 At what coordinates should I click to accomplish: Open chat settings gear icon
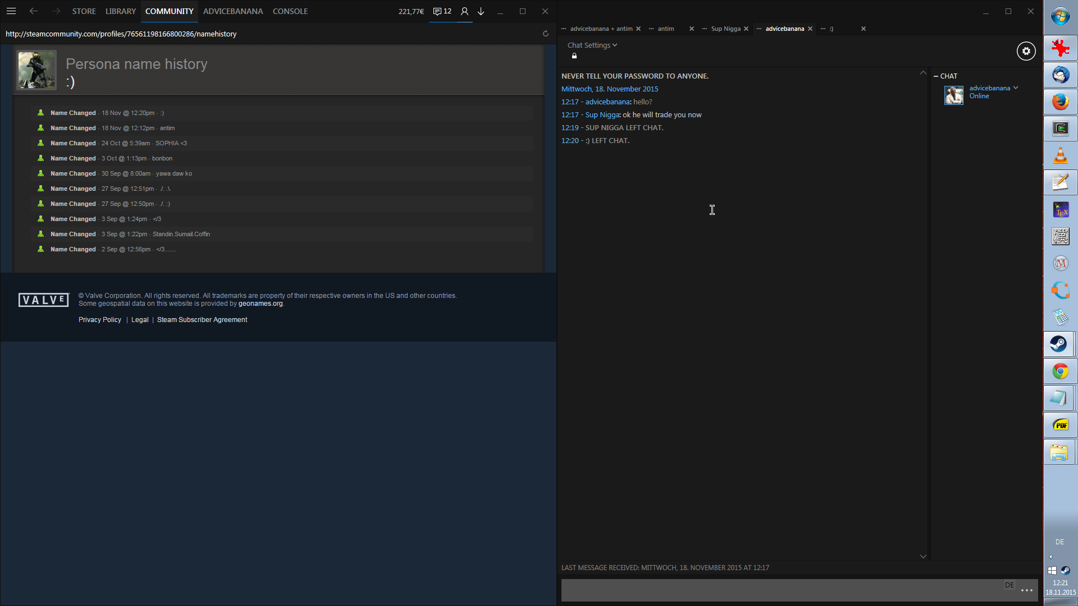click(x=1026, y=51)
